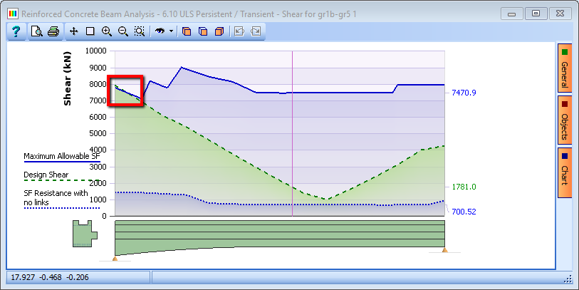Click the cube icon right of eye dropdown
Screen dimensions: 579x290
(x=187, y=31)
